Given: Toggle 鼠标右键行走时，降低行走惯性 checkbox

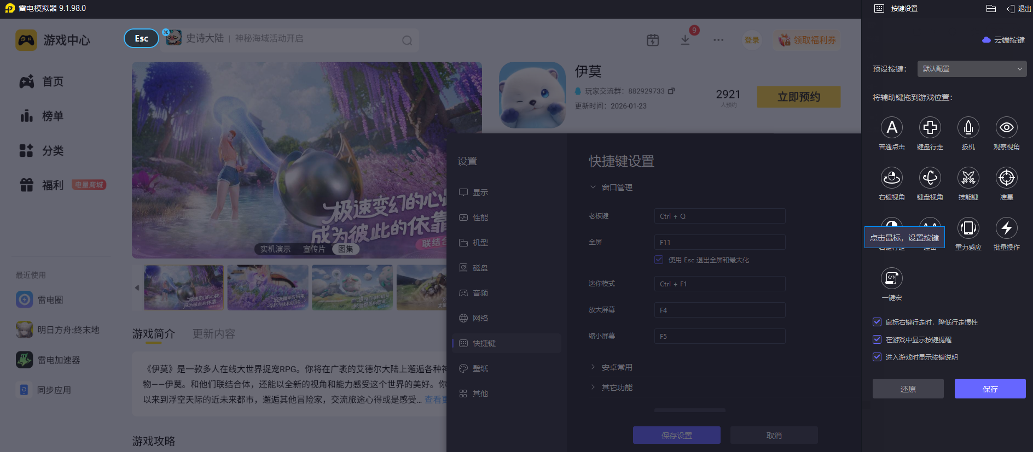Looking at the screenshot, I should point(877,322).
